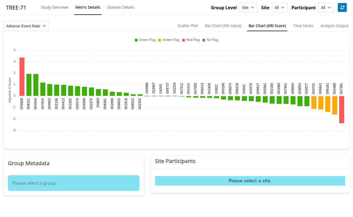
Task: Open the Adverse Event Rate metric selector
Action: coord(26,26)
